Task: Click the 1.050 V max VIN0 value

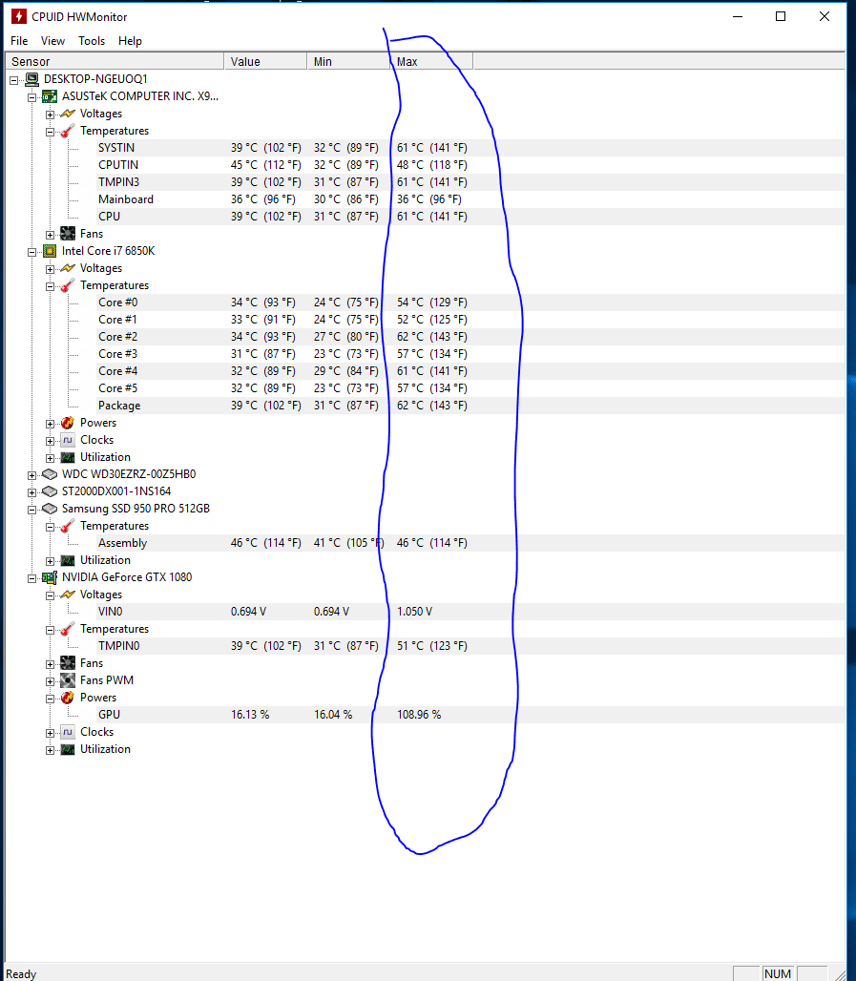Action: [x=414, y=612]
